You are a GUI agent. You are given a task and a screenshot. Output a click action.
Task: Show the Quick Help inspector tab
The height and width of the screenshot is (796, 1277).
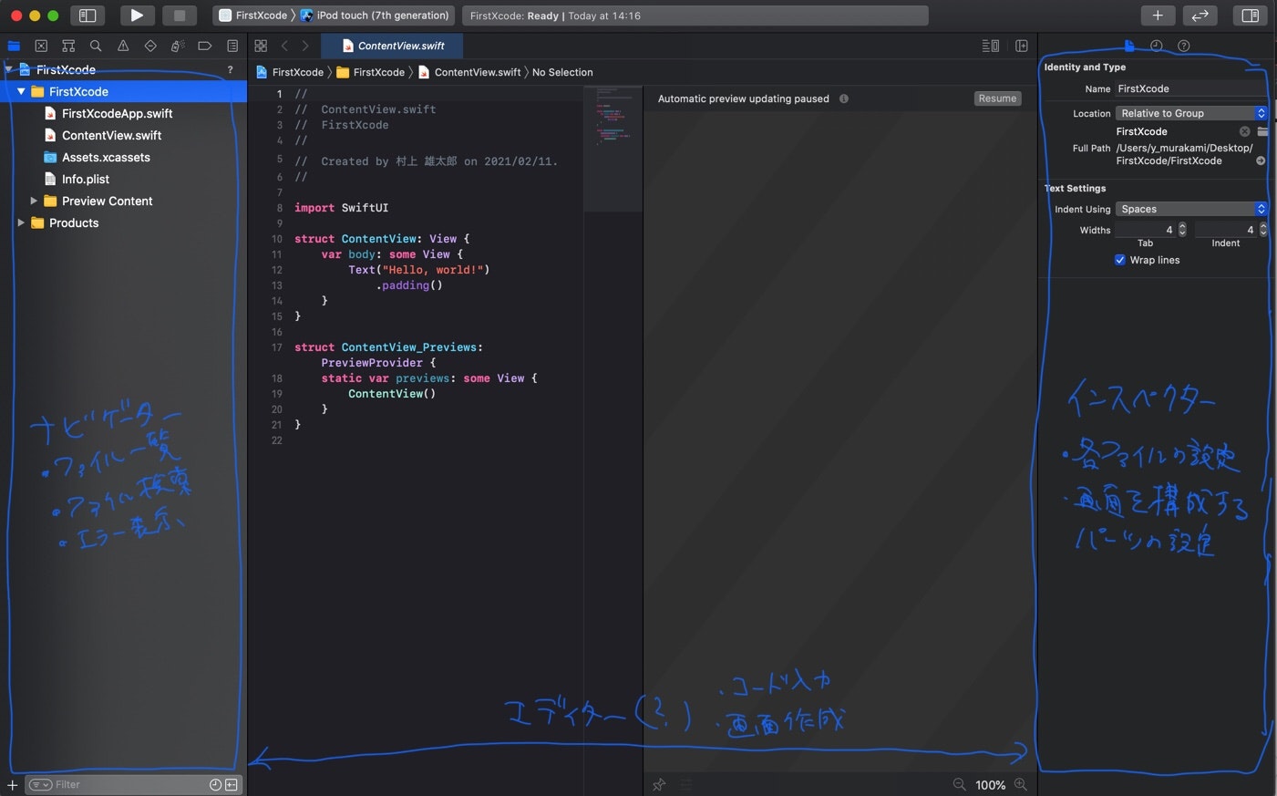(1184, 46)
